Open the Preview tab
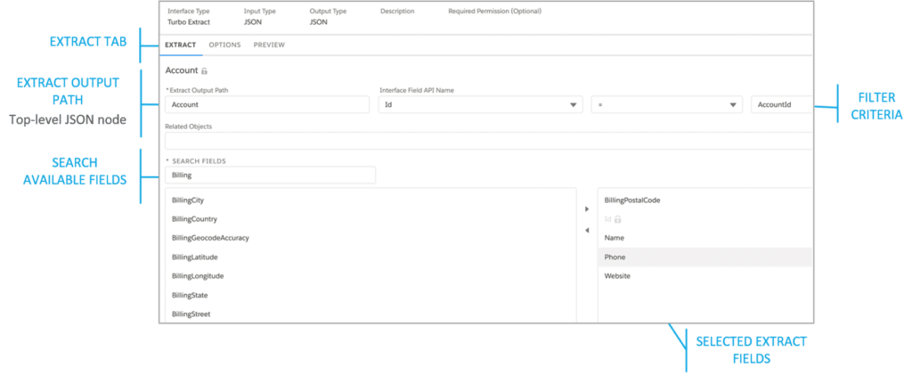 pyautogui.click(x=269, y=45)
